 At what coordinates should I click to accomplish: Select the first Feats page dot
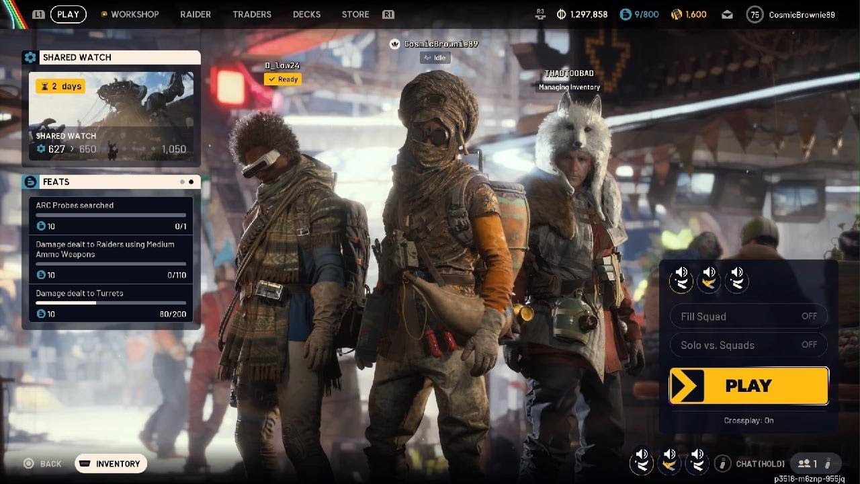181,182
